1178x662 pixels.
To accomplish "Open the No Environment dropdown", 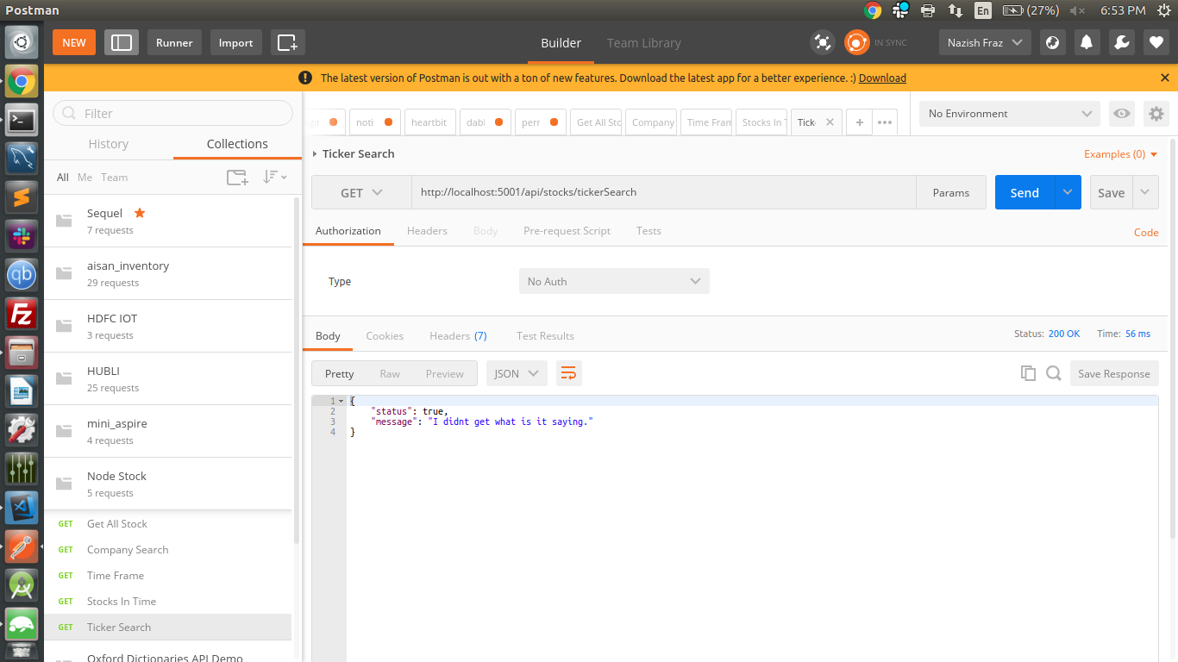I will click(1010, 114).
